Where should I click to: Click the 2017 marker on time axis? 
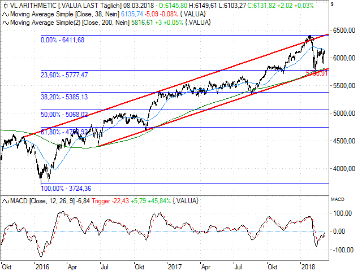click(x=175, y=267)
